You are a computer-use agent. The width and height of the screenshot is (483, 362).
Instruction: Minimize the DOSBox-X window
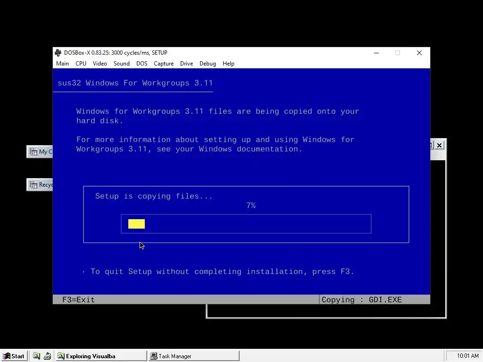(376, 53)
